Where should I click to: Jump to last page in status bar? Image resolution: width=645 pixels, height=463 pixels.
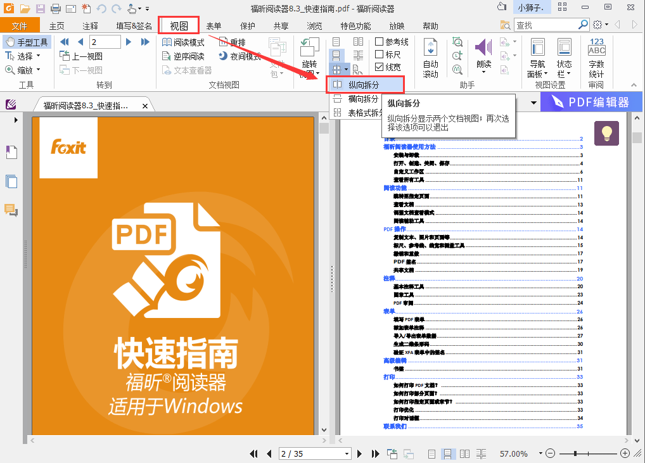375,453
